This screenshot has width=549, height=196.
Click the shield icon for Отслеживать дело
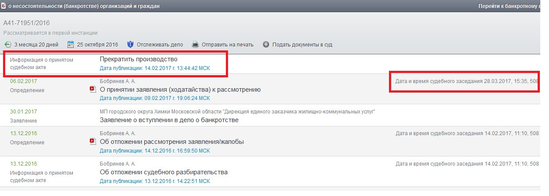click(x=130, y=44)
